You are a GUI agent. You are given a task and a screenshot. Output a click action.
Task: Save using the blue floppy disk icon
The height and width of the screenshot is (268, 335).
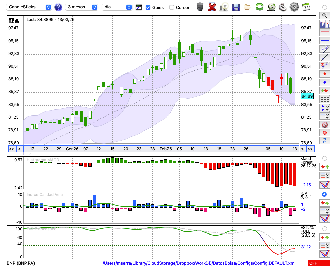[x=236, y=7]
